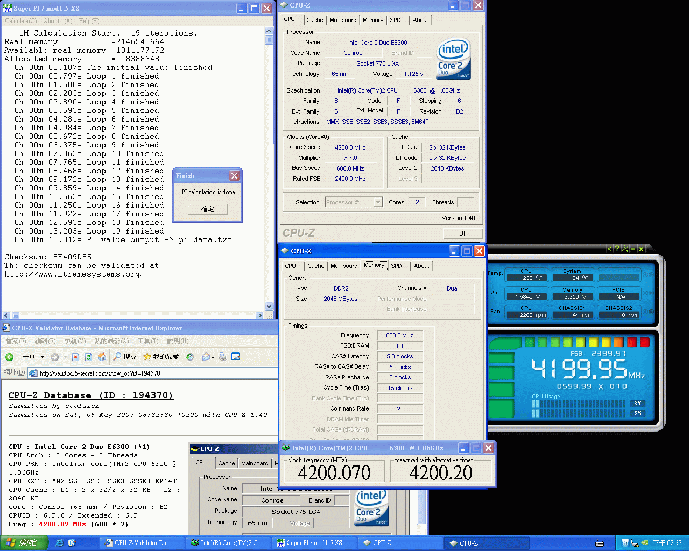Click CPU-Z Database (ID : 194370) heading
This screenshot has height=551, width=689.
coord(90,395)
